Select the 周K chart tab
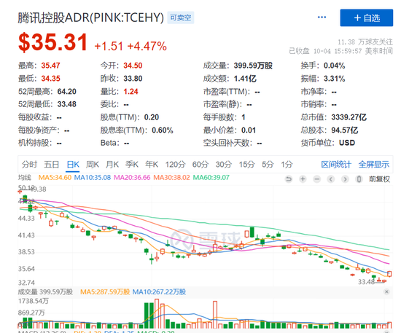401x333 pixels. (x=93, y=165)
